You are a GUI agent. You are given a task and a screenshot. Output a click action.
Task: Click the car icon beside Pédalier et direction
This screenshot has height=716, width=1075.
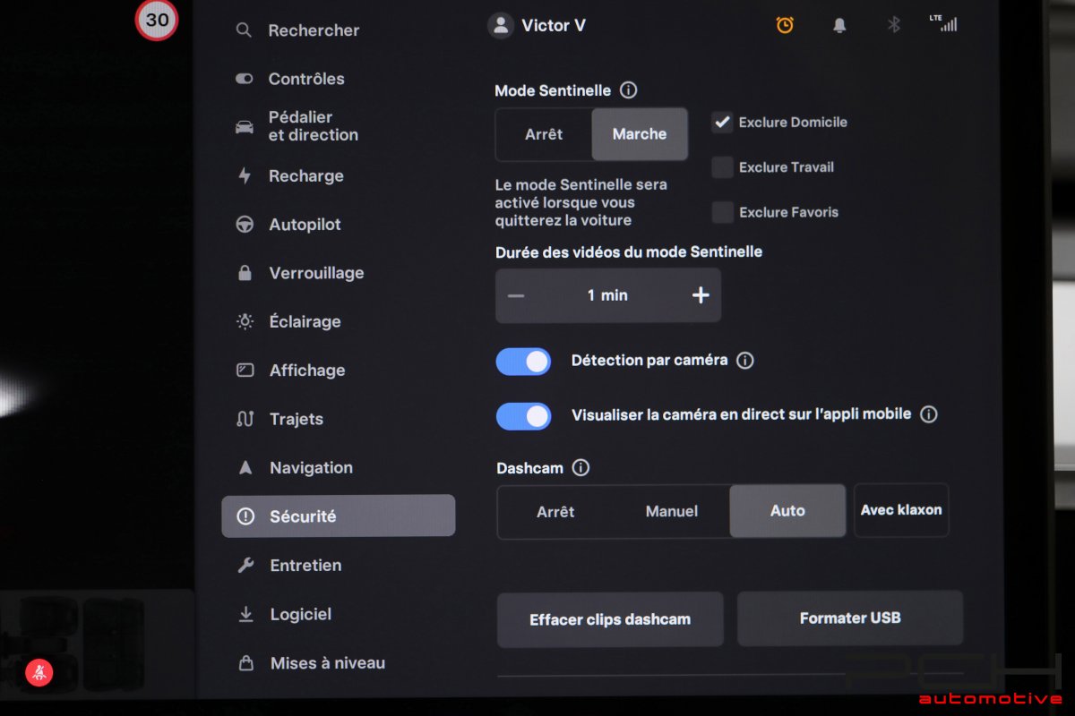click(244, 126)
